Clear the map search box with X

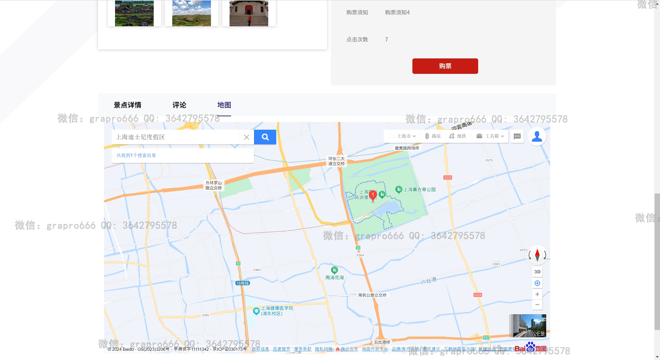tap(246, 137)
